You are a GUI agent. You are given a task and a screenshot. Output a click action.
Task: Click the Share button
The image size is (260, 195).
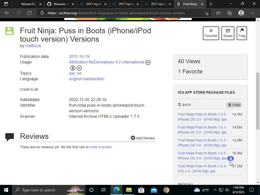228,33
